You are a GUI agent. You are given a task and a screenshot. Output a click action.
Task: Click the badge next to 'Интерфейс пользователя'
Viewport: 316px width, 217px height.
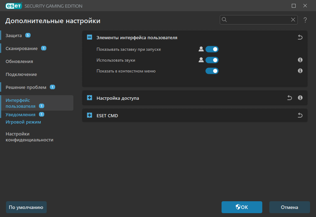point(41,106)
